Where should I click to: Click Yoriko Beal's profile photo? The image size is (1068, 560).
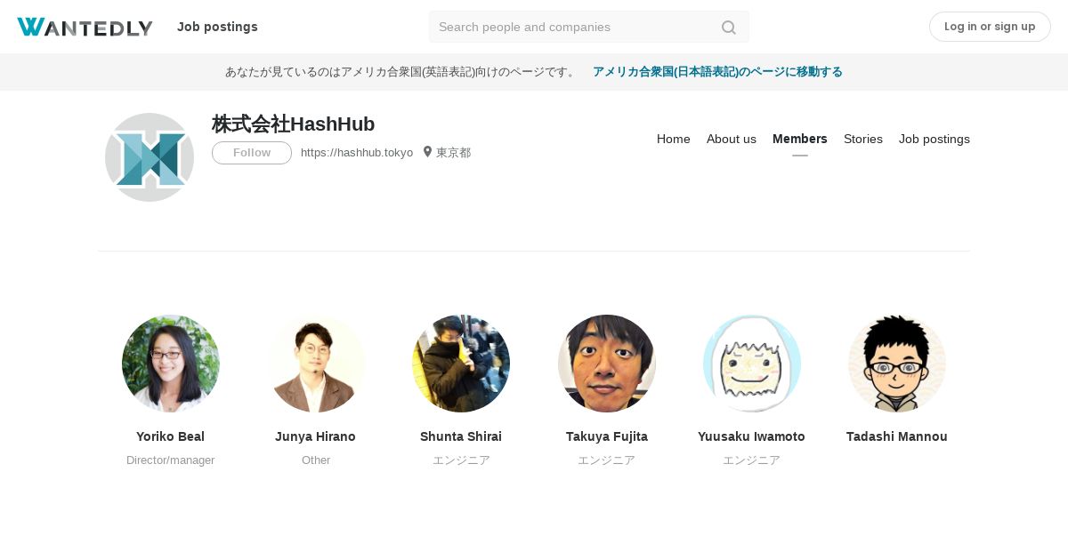(171, 364)
